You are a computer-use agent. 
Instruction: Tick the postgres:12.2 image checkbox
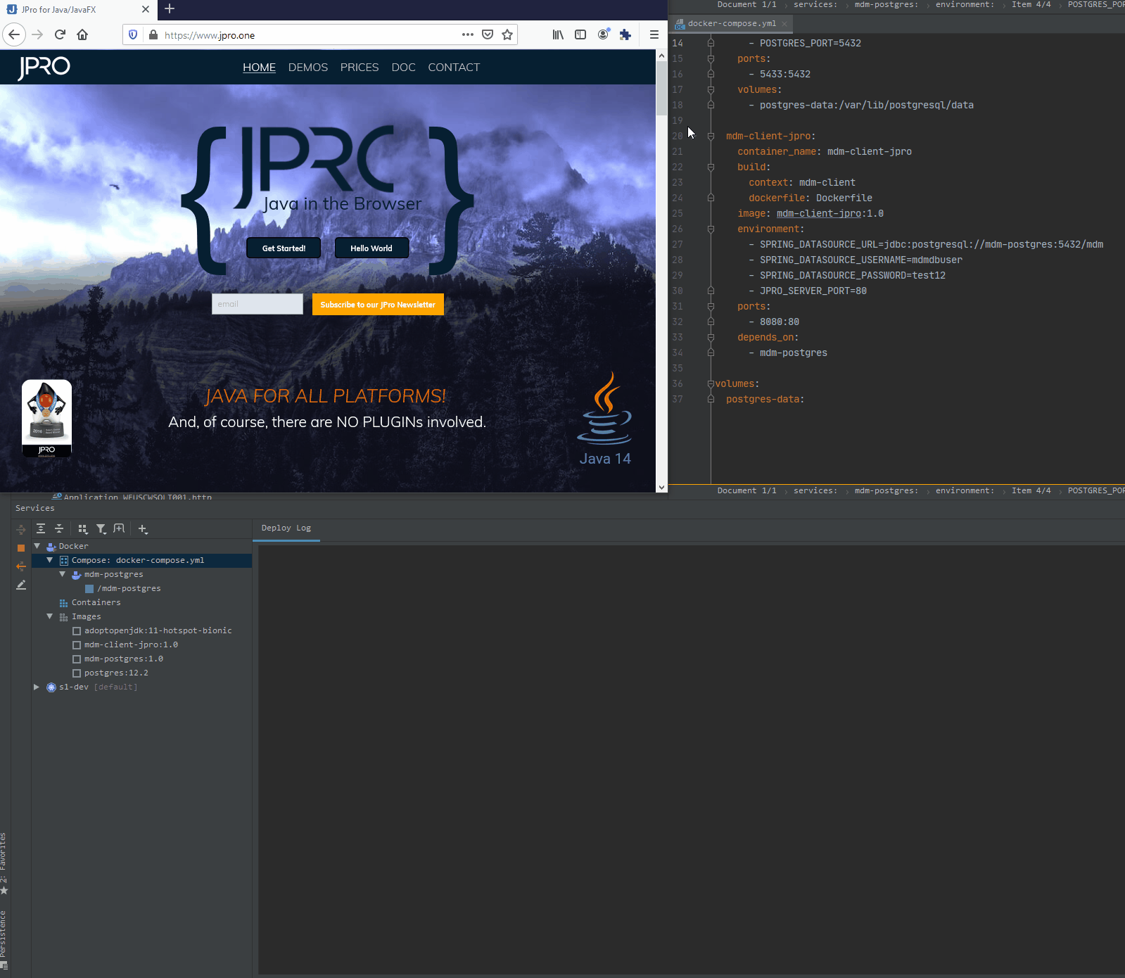point(77,673)
